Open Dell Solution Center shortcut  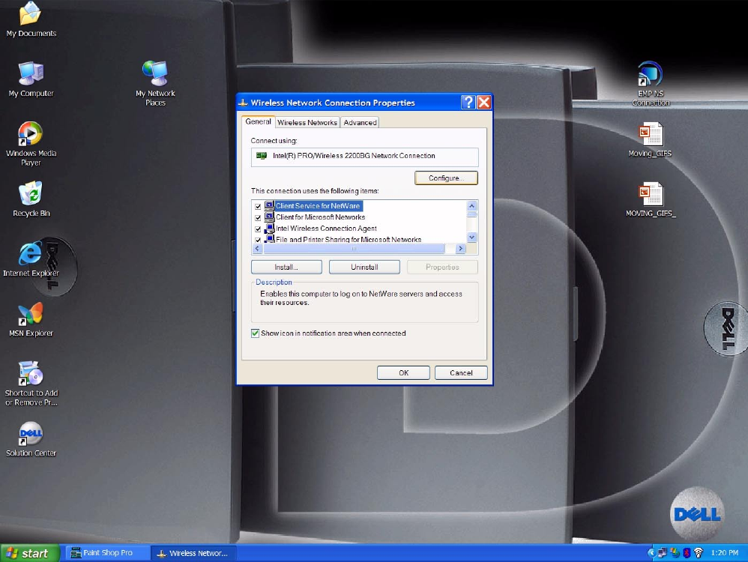31,439
